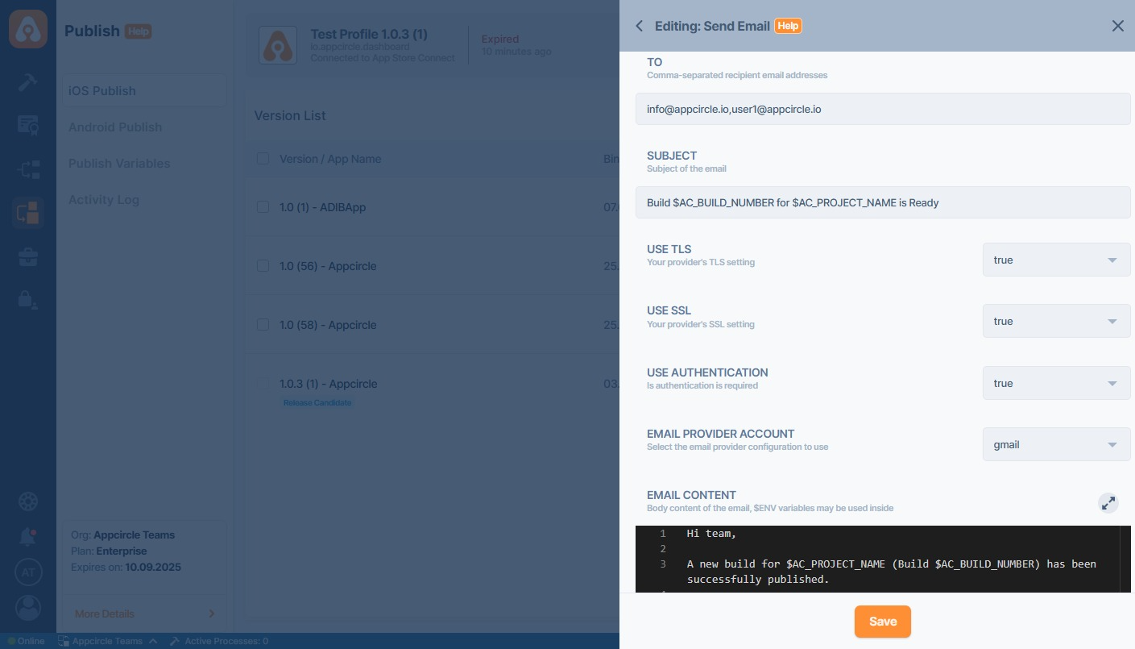This screenshot has width=1135, height=649.
Task: Open the user profile avatar icon
Action: click(x=28, y=608)
